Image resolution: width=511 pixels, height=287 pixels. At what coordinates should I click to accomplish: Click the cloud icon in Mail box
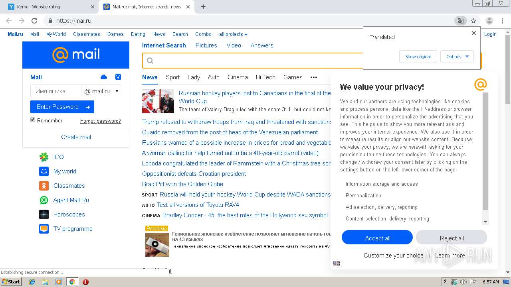click(x=104, y=77)
